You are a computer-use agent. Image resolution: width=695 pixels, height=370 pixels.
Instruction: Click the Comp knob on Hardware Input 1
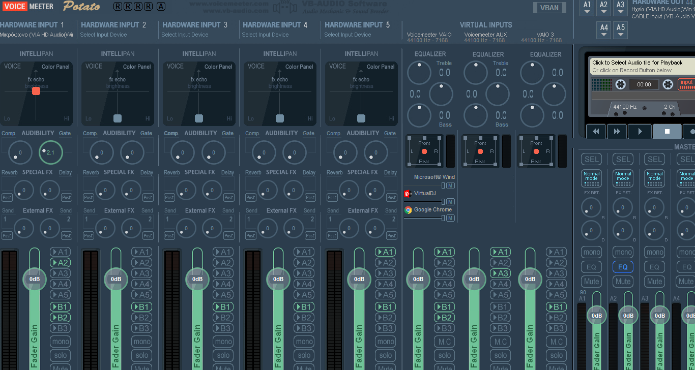click(20, 152)
